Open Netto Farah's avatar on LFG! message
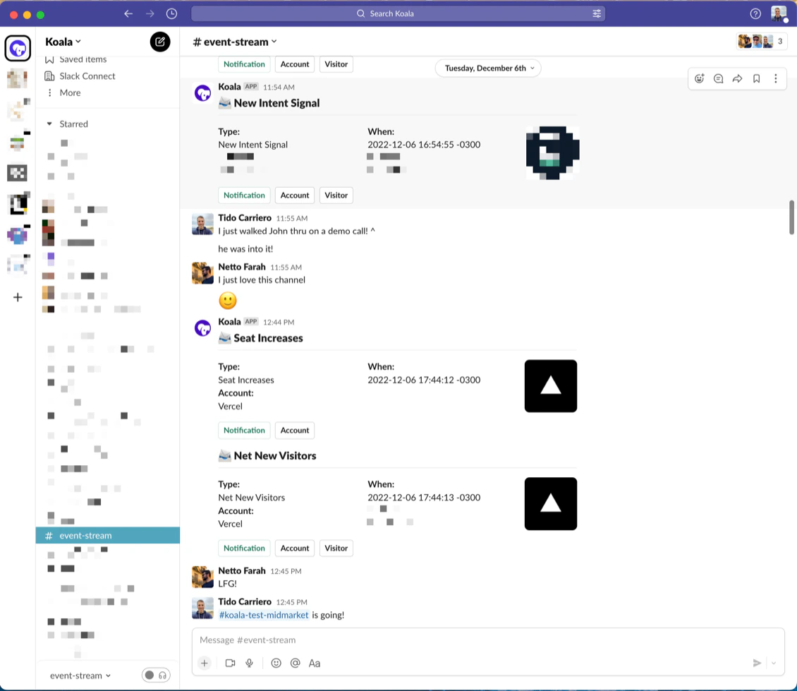The height and width of the screenshot is (691, 797). (x=203, y=577)
